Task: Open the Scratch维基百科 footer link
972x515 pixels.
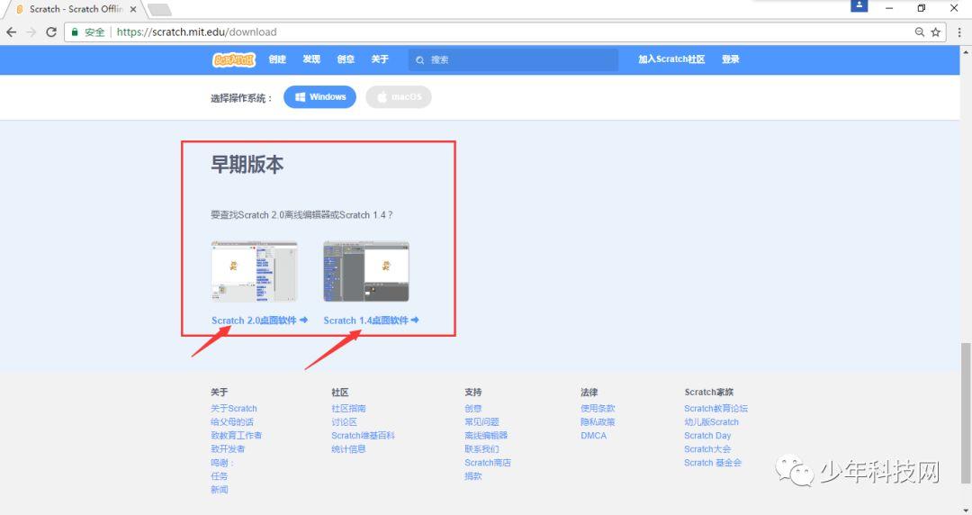Action: 364,436
